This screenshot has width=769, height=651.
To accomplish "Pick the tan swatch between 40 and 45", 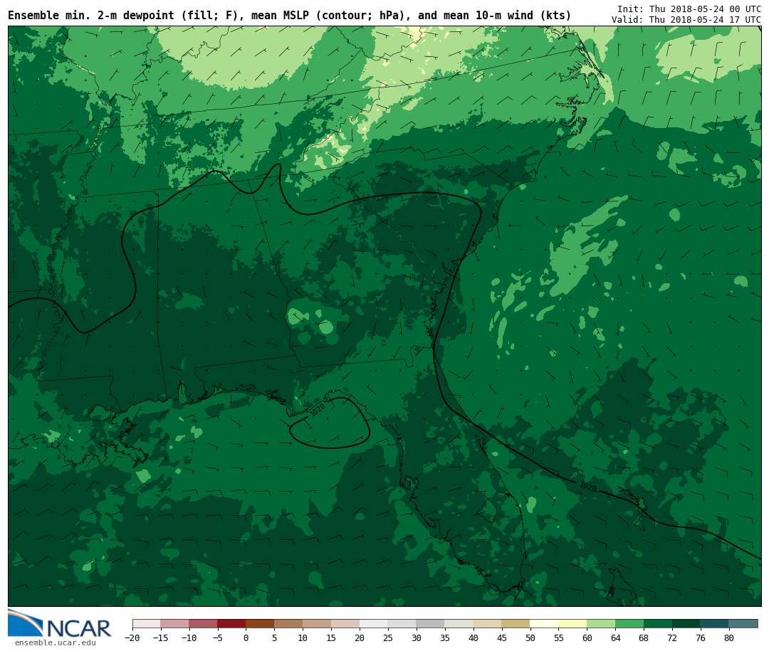I will [x=488, y=624].
